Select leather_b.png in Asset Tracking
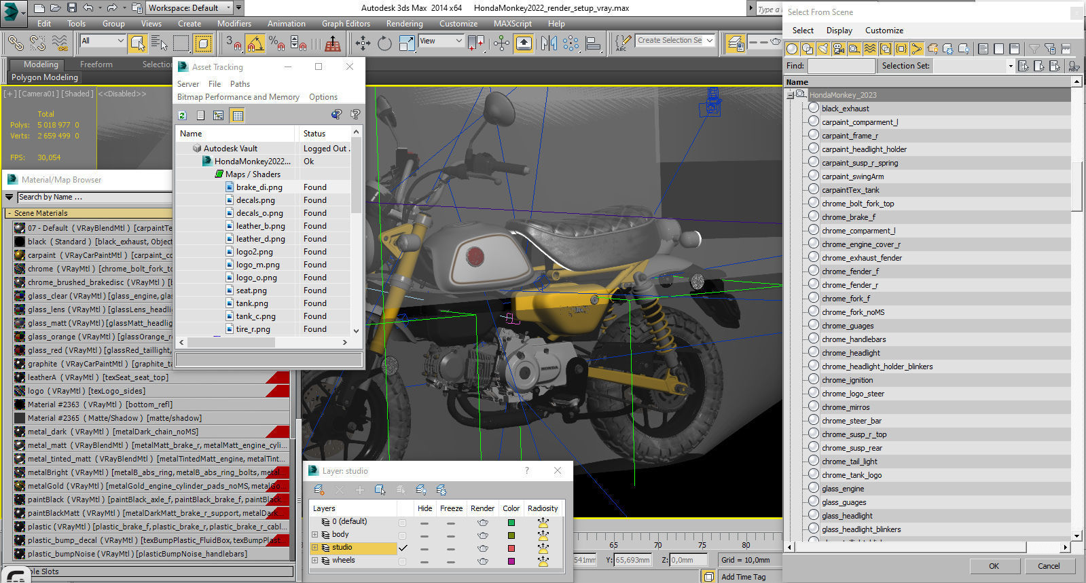1086x583 pixels. (260, 226)
